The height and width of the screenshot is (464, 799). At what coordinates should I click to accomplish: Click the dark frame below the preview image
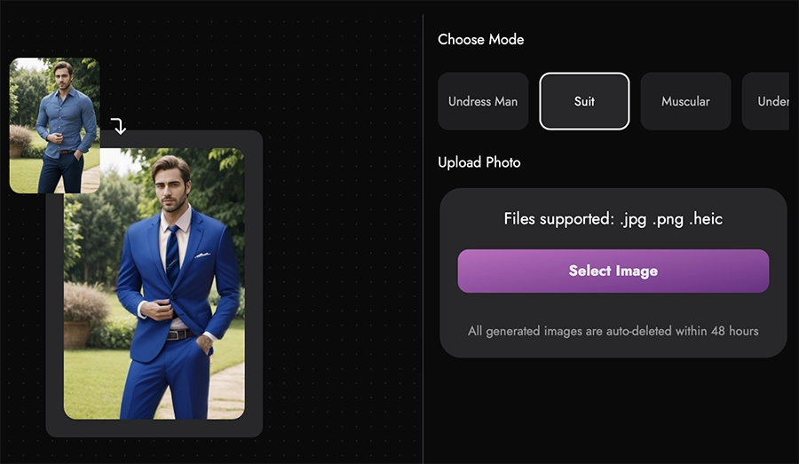click(x=154, y=428)
